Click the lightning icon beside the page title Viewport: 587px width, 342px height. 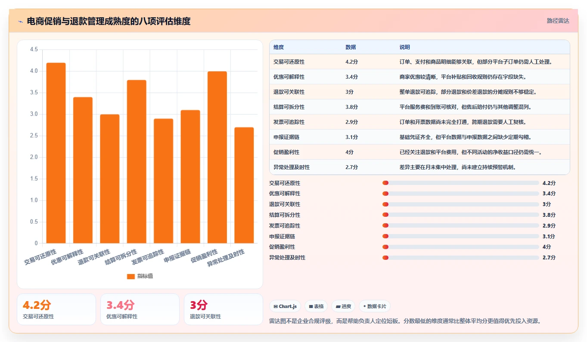pos(21,22)
